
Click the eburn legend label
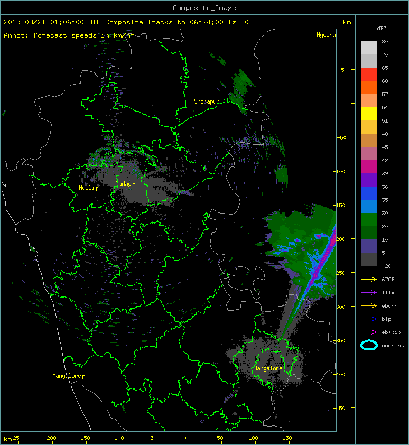[x=389, y=306]
